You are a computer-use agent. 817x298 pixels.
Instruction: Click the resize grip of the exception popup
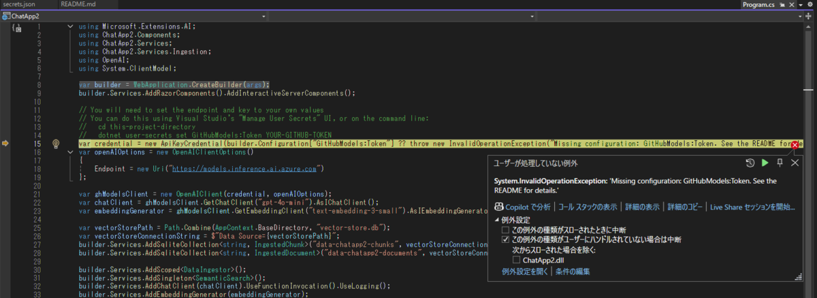click(798, 277)
